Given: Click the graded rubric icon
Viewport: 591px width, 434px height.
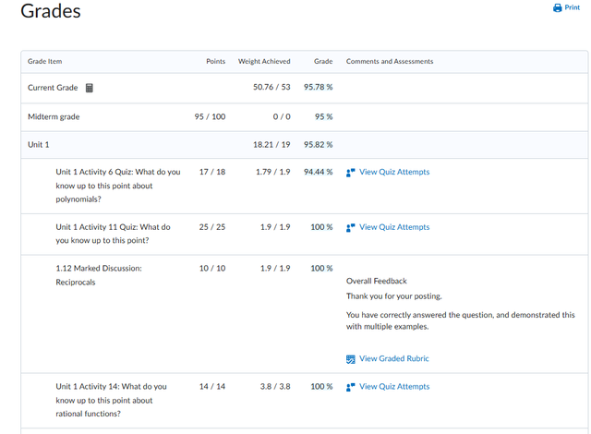Looking at the screenshot, I should tap(351, 359).
